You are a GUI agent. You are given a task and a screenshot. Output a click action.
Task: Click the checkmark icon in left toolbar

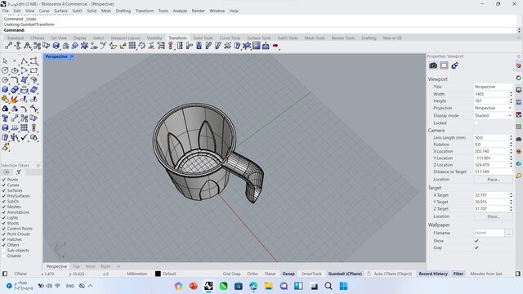click(x=24, y=137)
